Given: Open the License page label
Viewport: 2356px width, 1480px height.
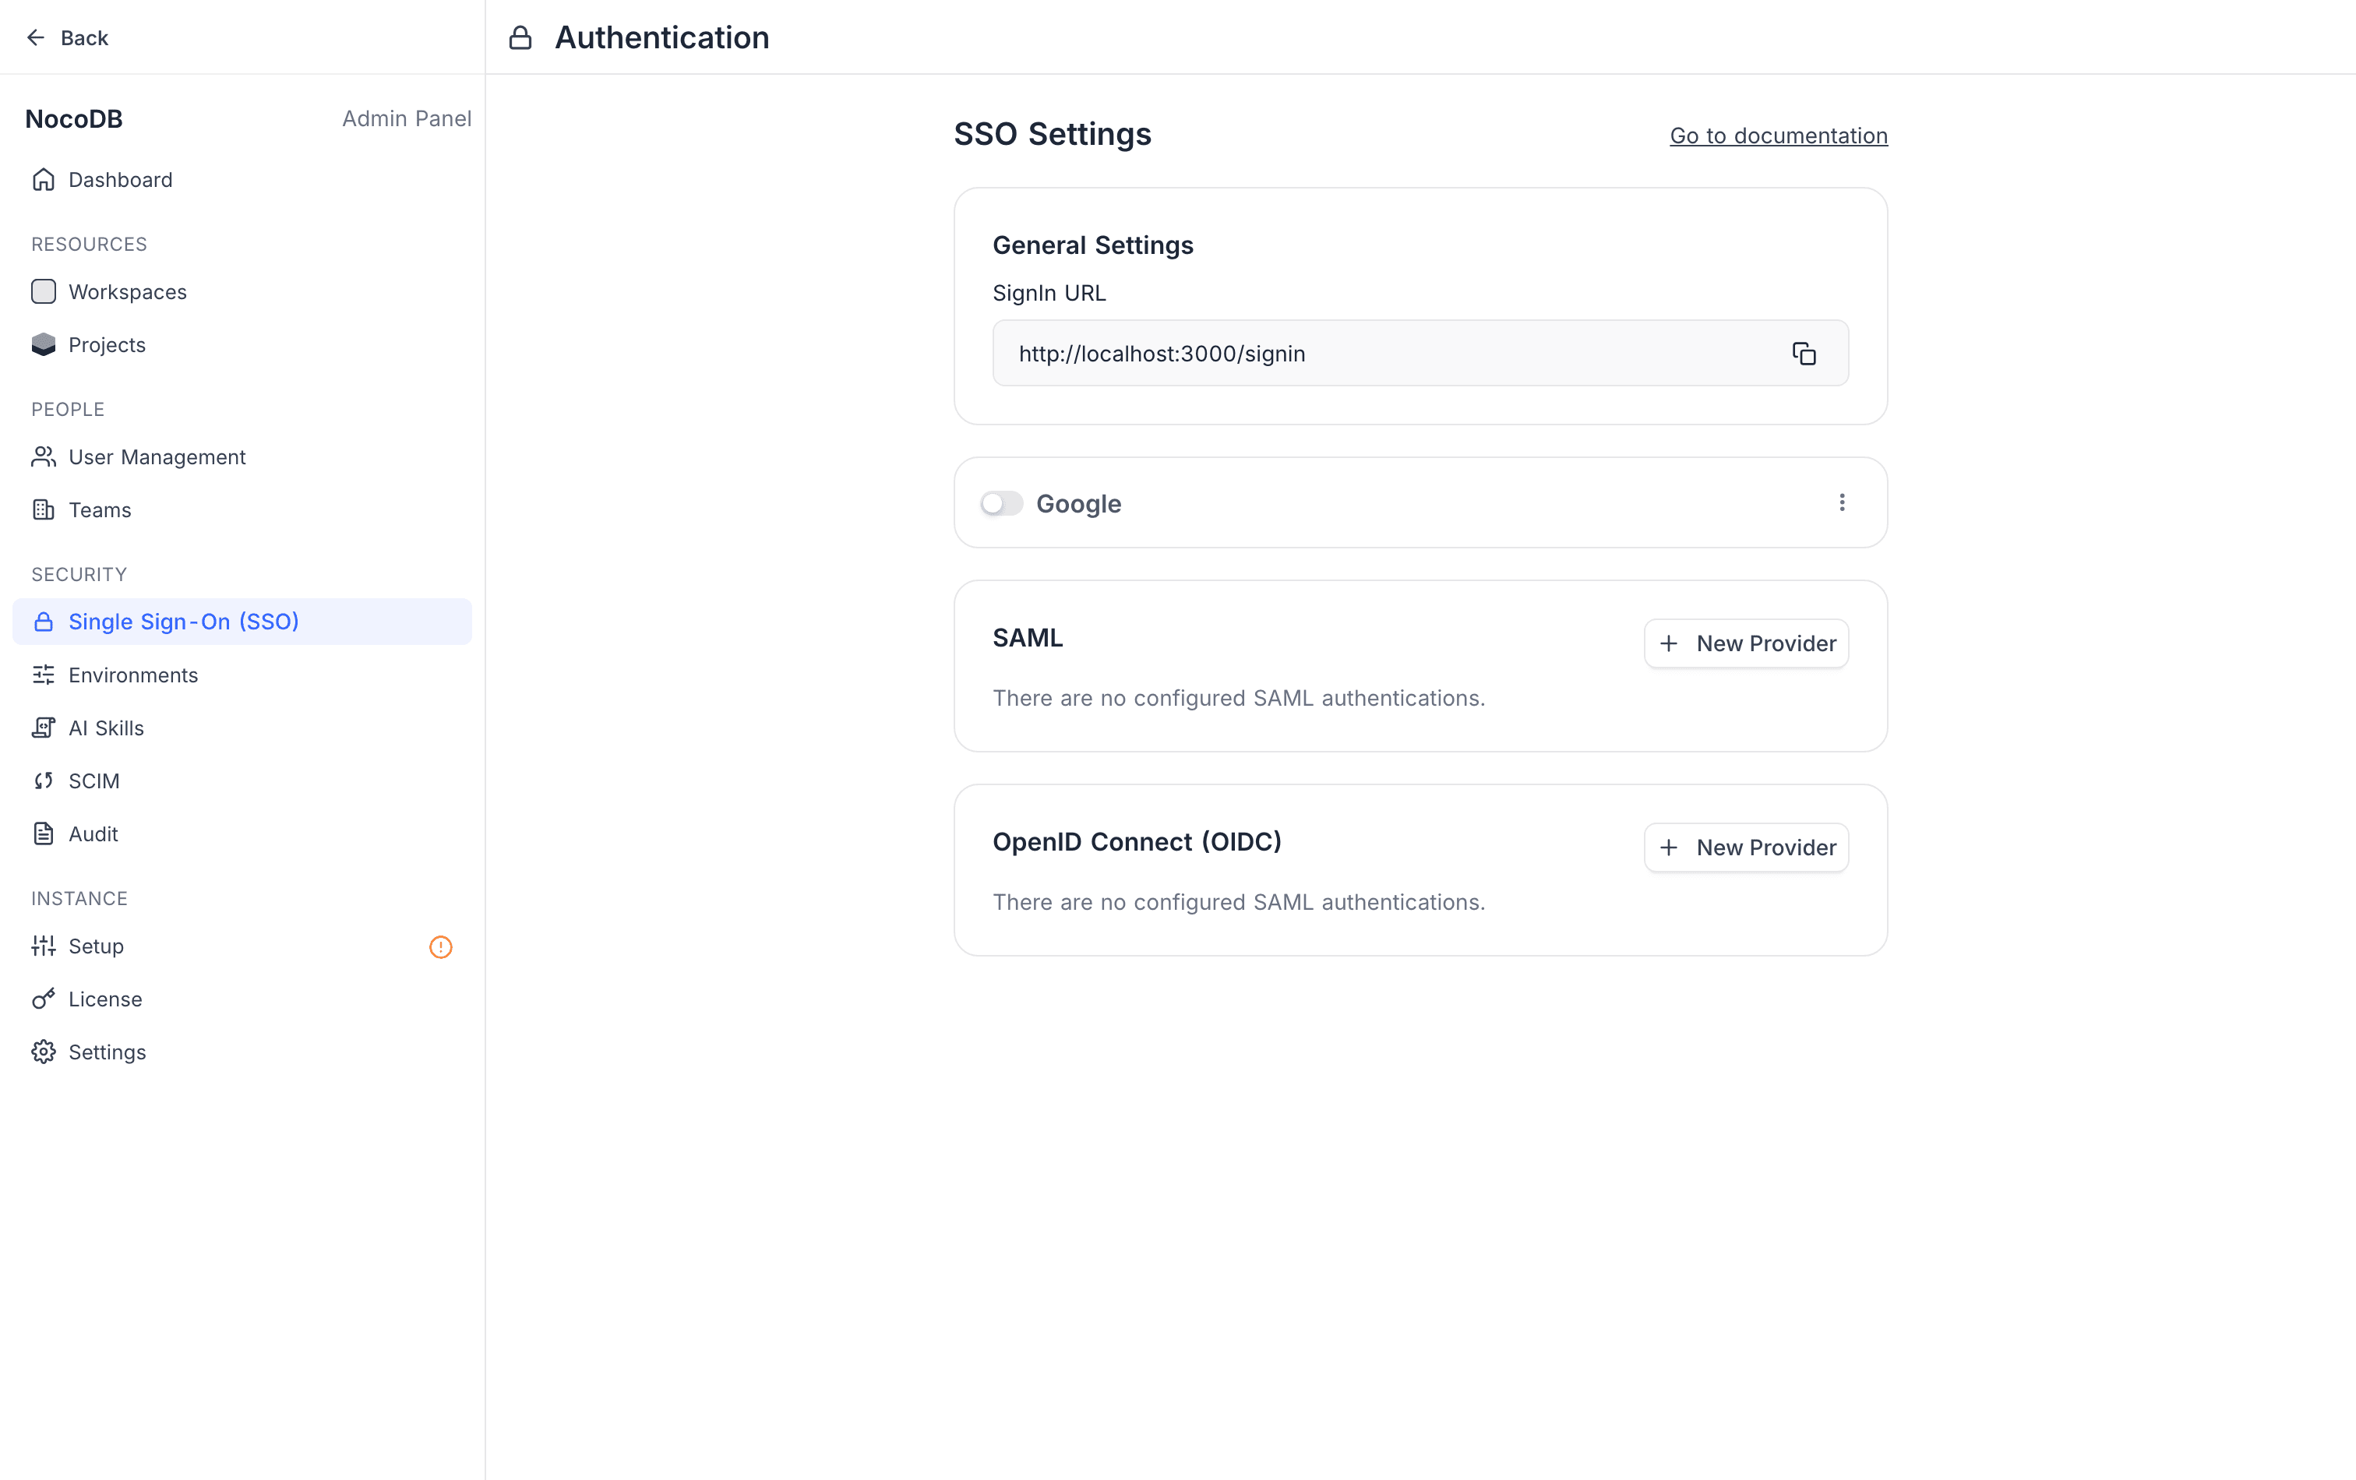Looking at the screenshot, I should point(104,999).
